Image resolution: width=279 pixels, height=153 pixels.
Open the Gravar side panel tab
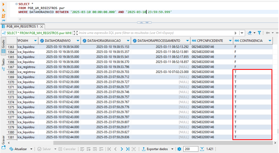[3, 141]
